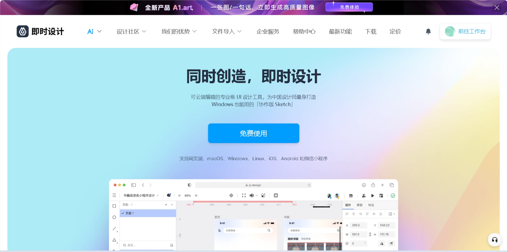Screen dimensions: 507x252
Task: Click the 免费体验 banner button
Action: (x=349, y=7)
